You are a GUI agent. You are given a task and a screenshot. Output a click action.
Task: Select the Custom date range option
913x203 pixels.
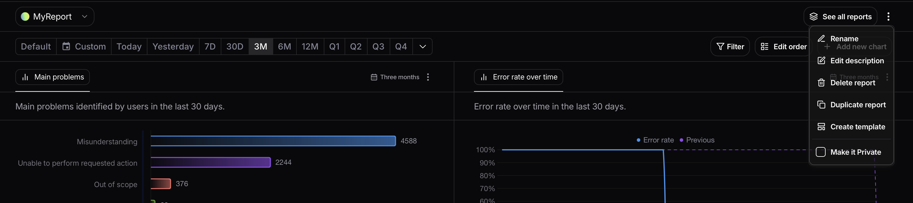tap(84, 46)
